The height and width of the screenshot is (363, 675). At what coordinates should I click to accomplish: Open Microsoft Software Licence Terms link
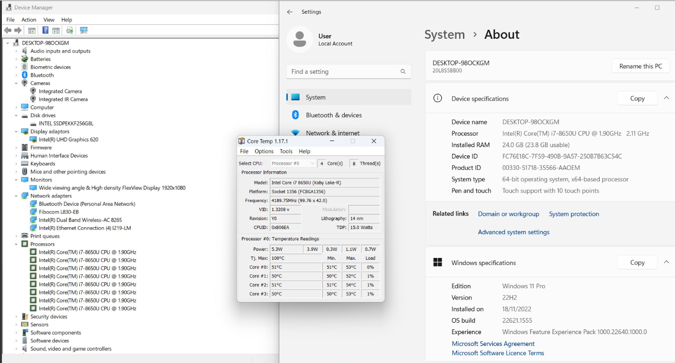497,353
